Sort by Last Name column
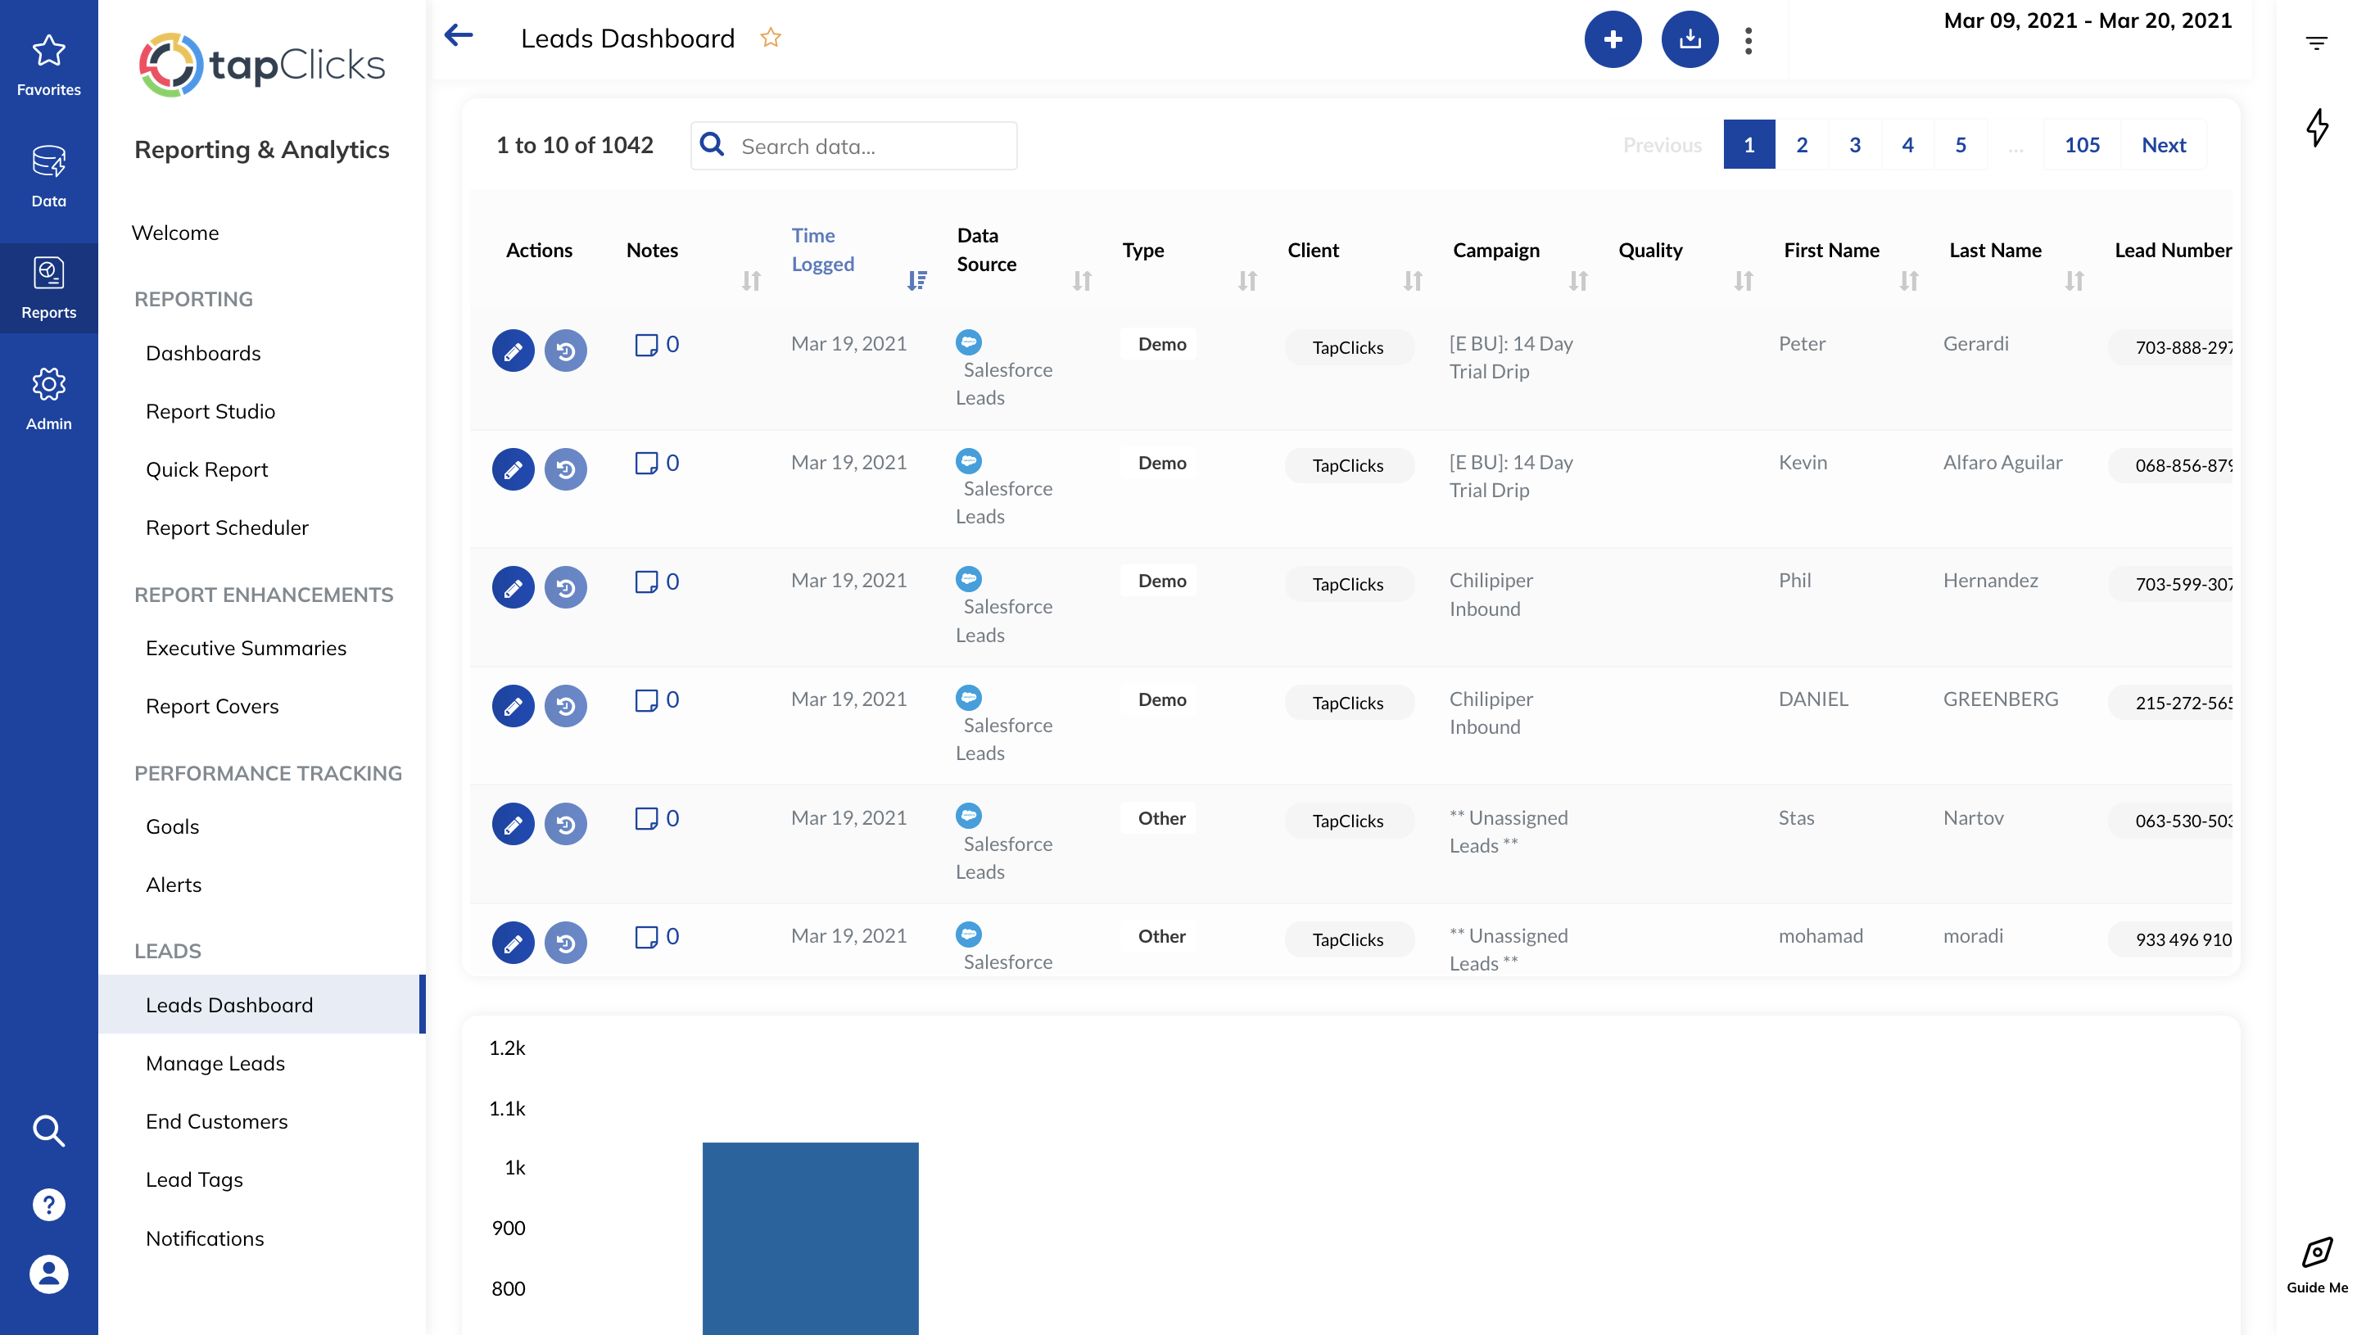 click(2074, 281)
